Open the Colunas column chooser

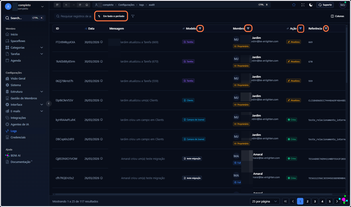[x=337, y=16]
